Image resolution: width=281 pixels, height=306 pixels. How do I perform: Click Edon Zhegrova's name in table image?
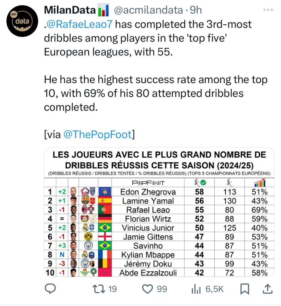pyautogui.click(x=148, y=192)
